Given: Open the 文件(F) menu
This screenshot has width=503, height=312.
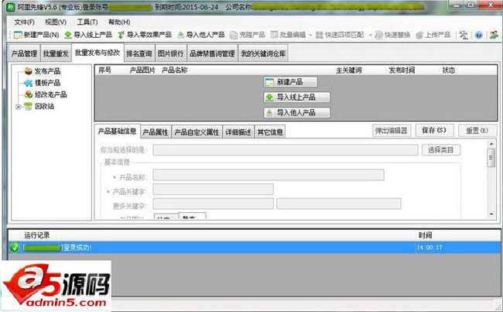Looking at the screenshot, I should 24,22.
